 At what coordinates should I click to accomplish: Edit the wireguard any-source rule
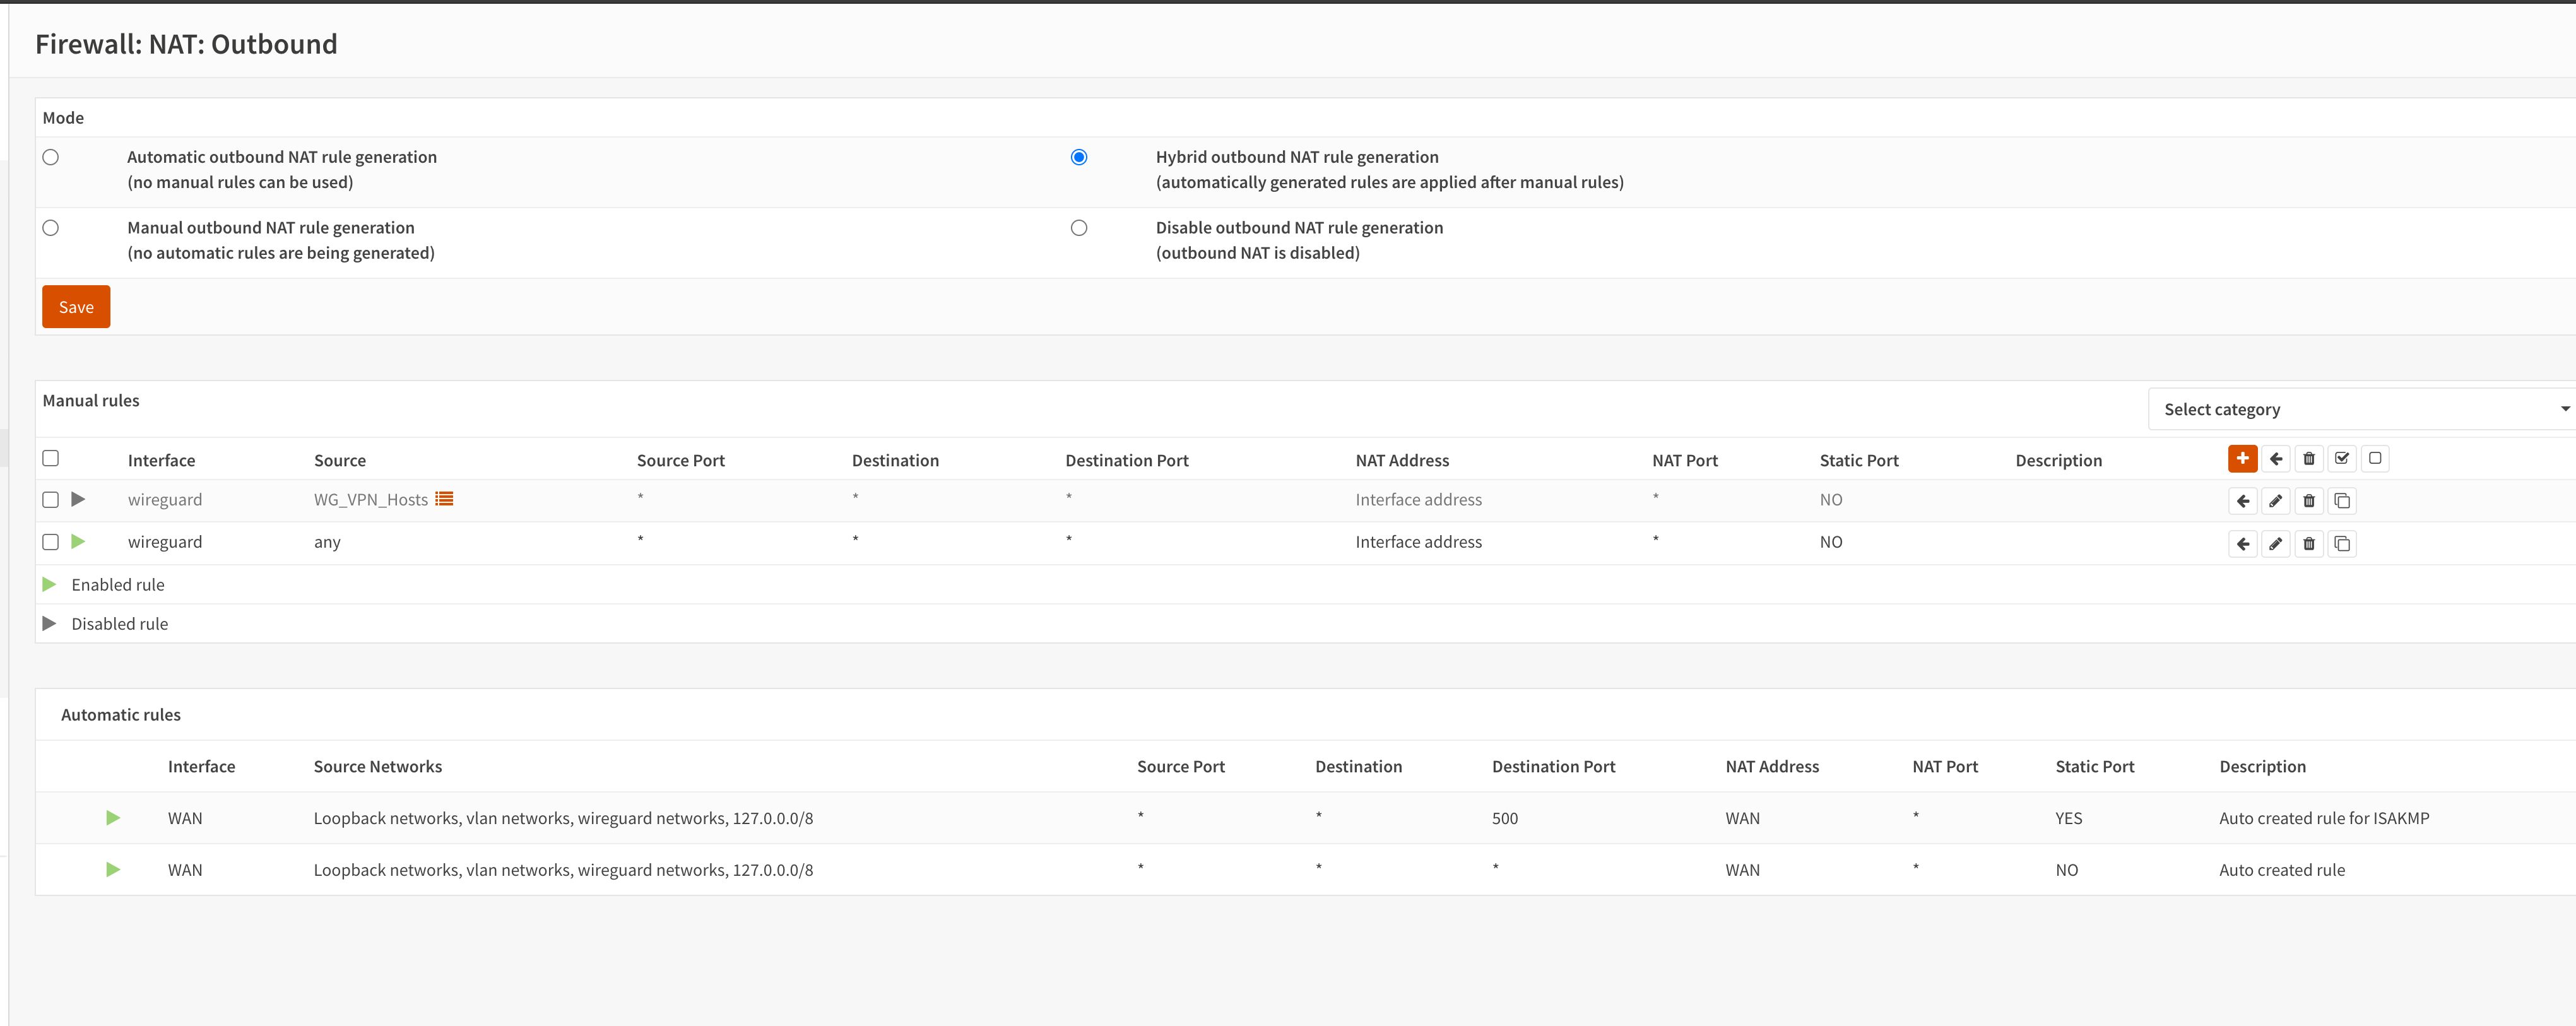tap(2276, 544)
